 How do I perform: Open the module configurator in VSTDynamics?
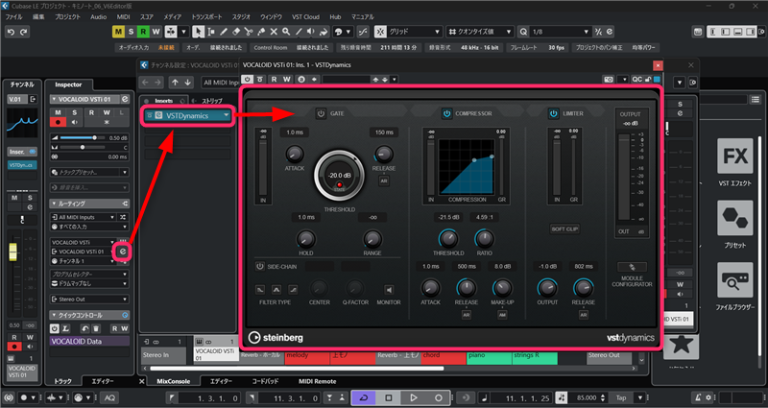click(x=632, y=267)
